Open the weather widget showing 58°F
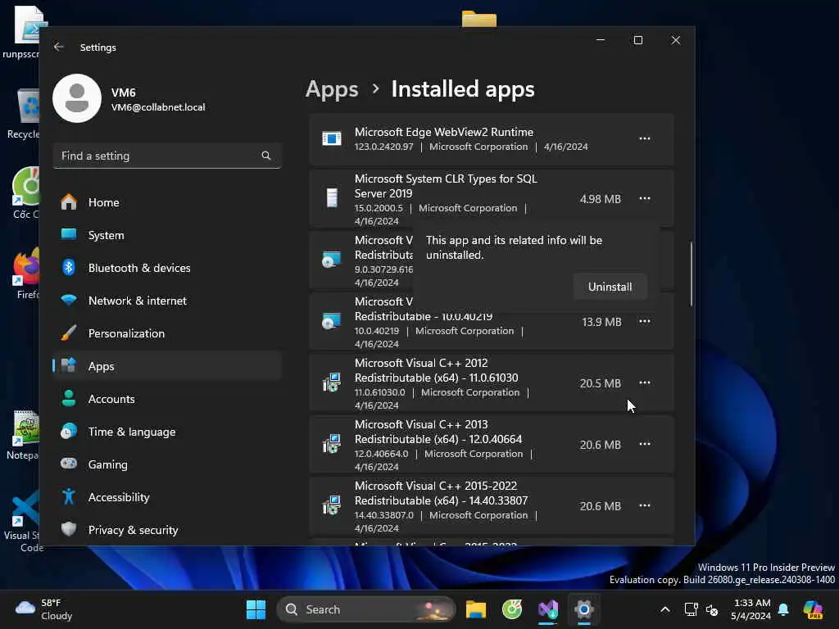 (44, 609)
